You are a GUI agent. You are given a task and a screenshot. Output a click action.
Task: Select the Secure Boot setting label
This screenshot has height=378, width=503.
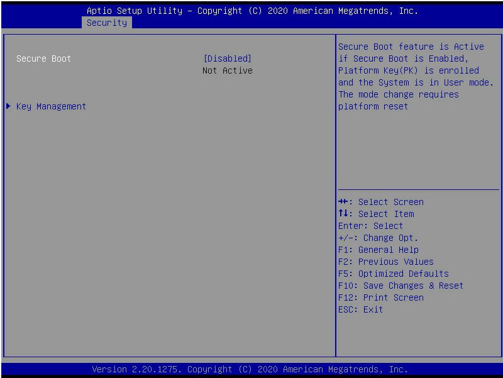click(x=43, y=58)
